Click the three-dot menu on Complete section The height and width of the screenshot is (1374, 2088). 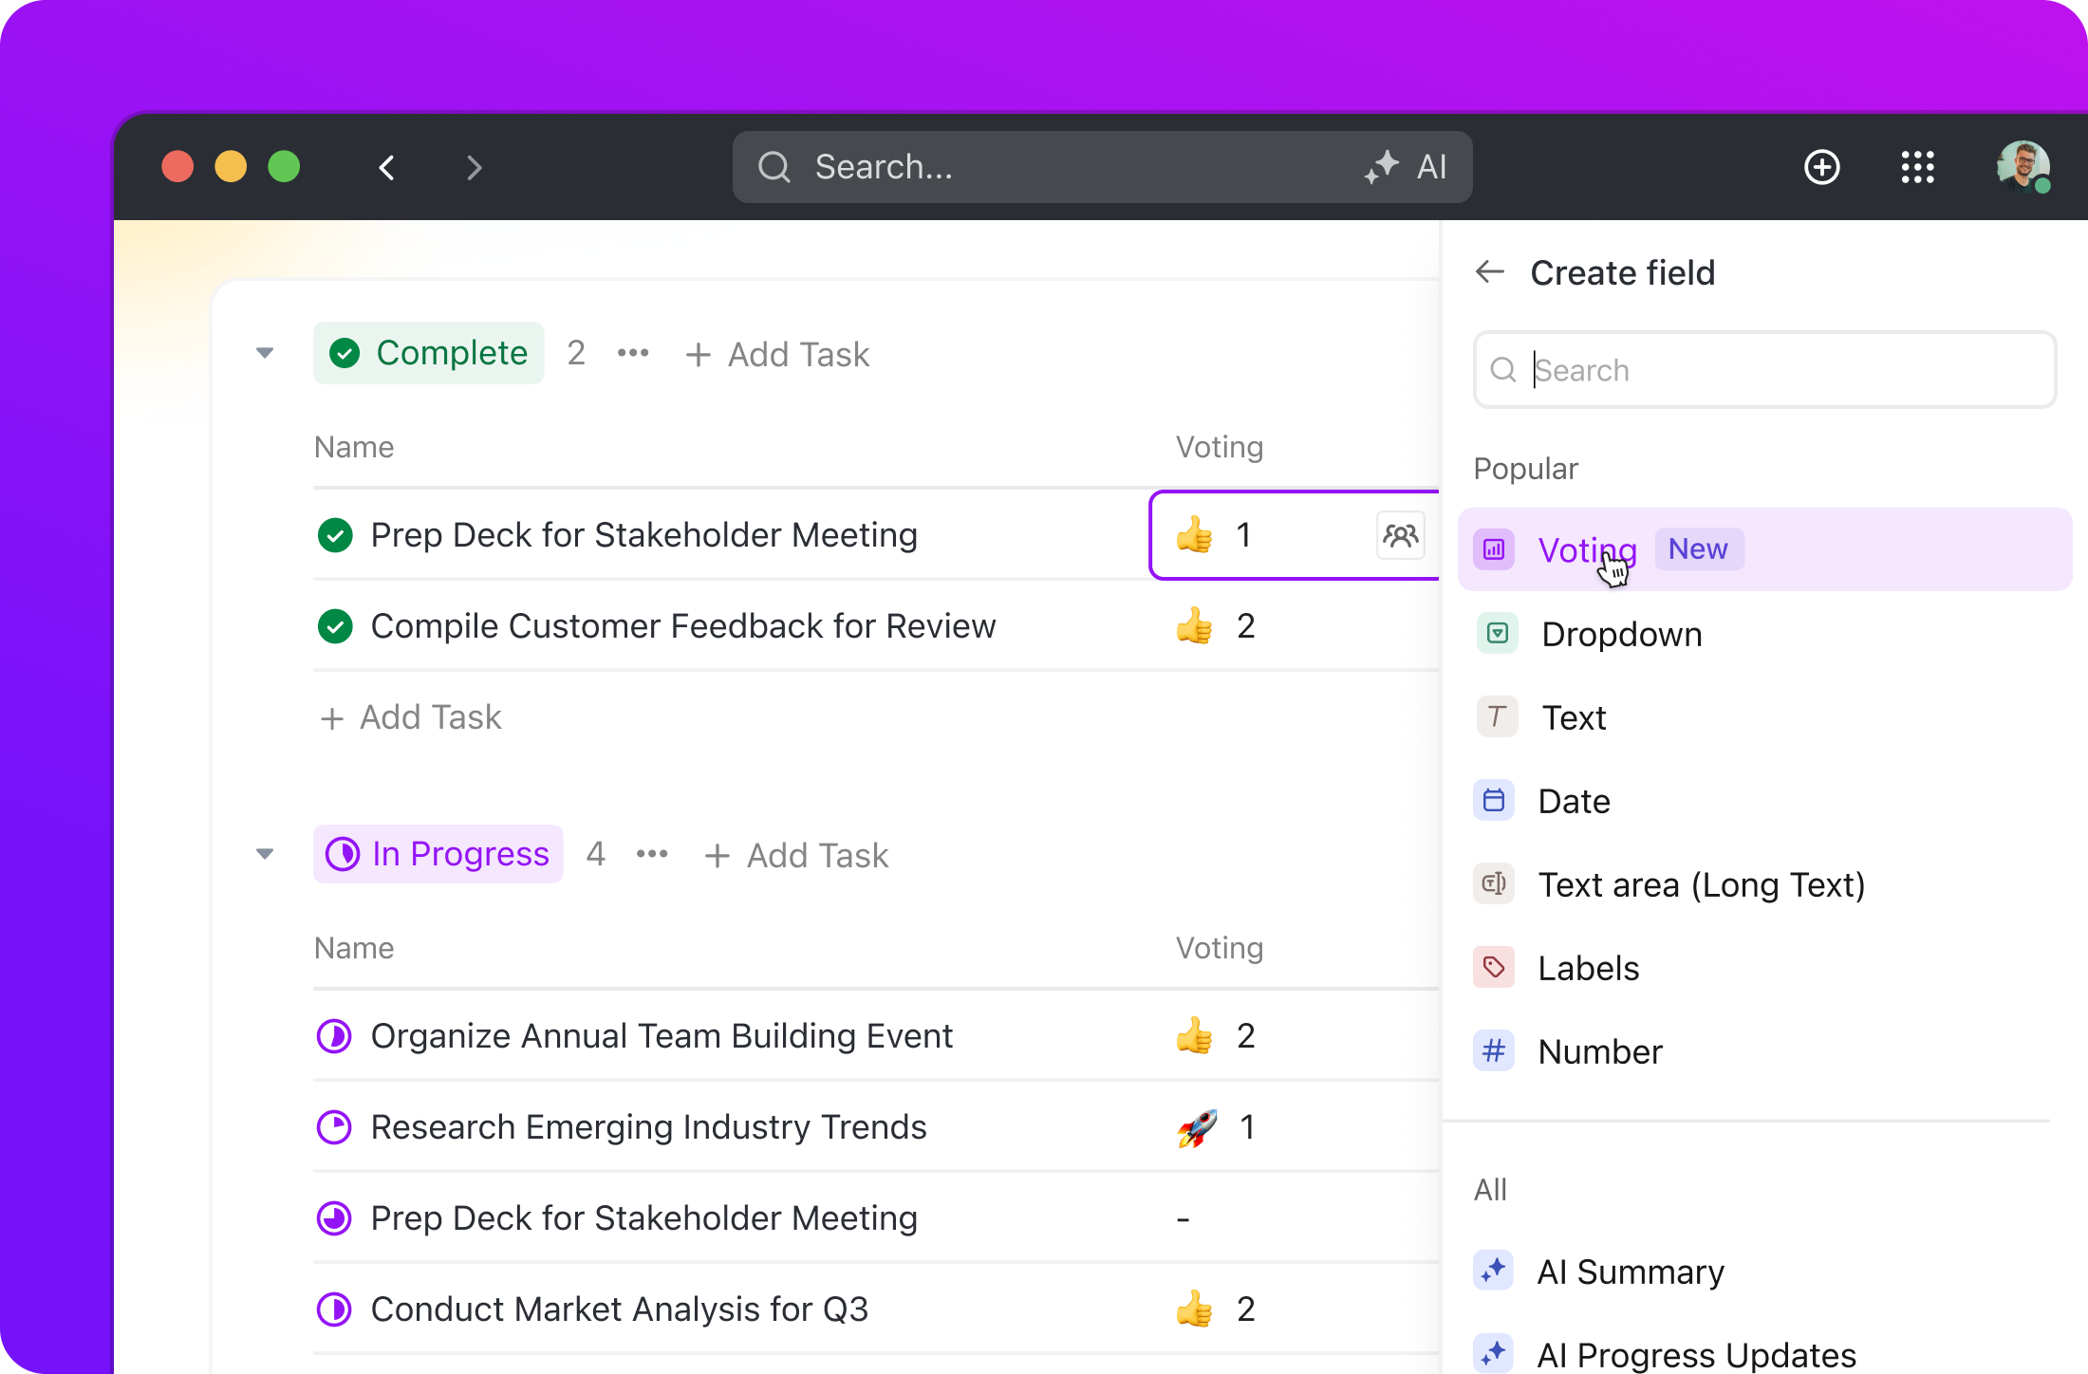(x=633, y=354)
